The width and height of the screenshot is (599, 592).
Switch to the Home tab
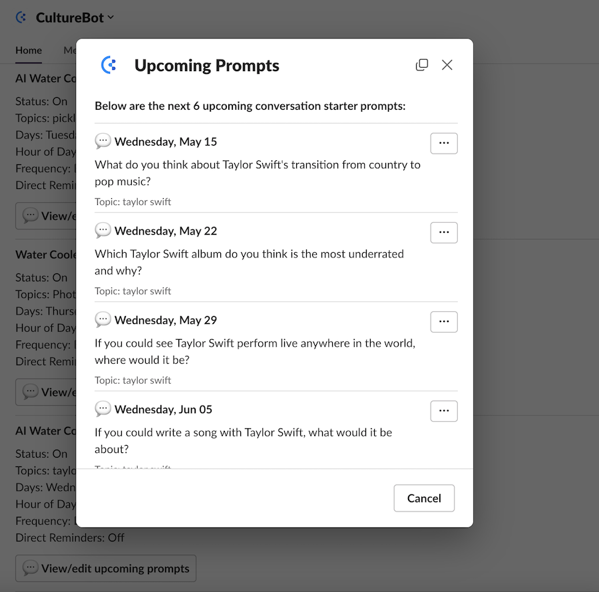point(29,51)
